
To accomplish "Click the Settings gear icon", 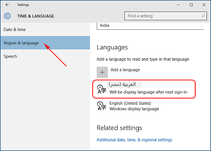I will [x=7, y=16].
